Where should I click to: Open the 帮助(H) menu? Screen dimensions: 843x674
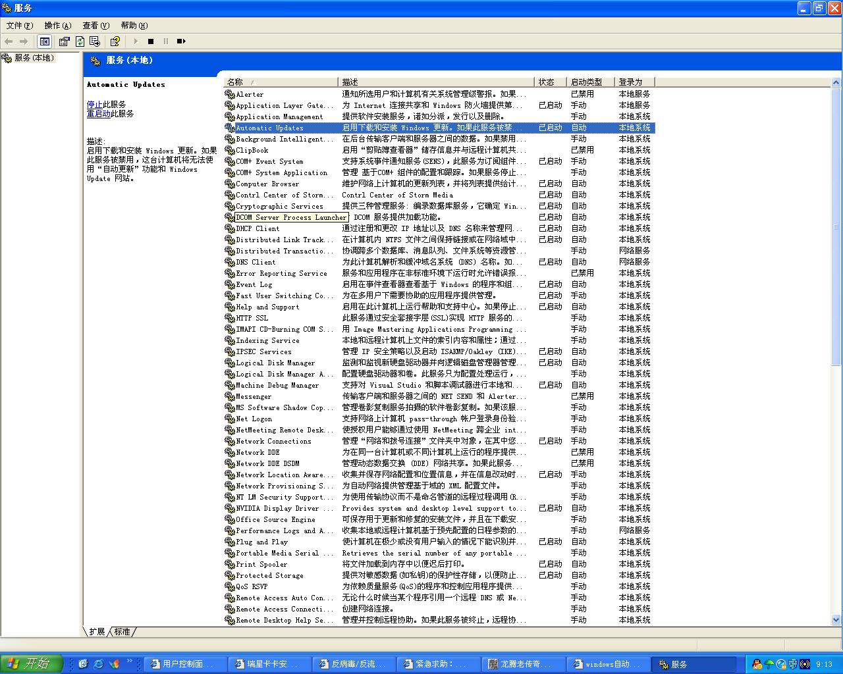134,26
